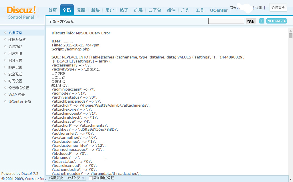Viewport: 293px width, 182px height.
Task: Open the 首页 top menu
Action: 52,10
